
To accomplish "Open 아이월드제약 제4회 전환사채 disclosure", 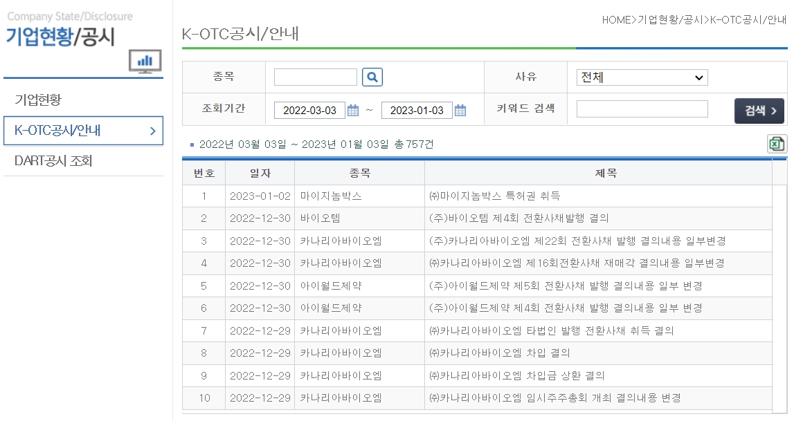I will click(566, 308).
